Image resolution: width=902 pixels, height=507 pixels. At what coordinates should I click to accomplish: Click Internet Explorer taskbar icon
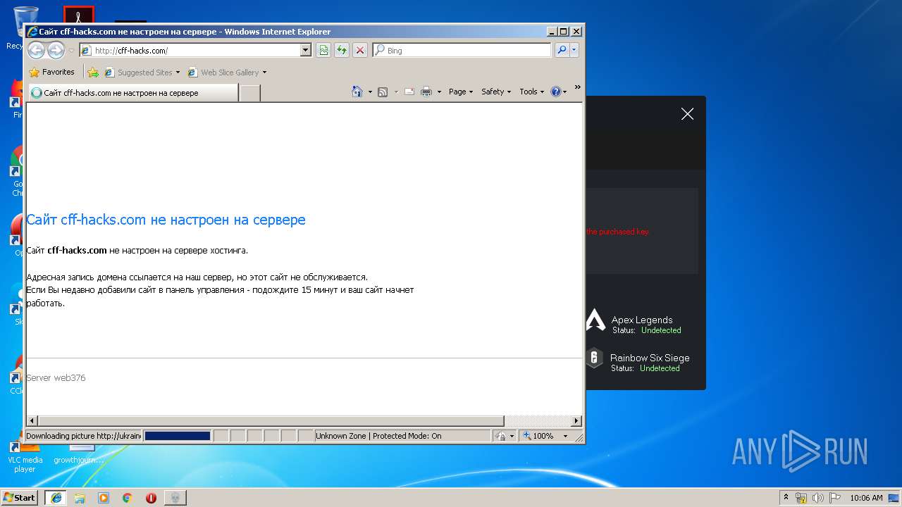(x=56, y=497)
